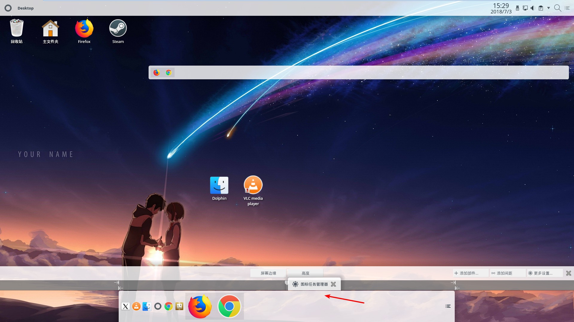
Task: Click the X launcher icon in the dock
Action: [x=126, y=306]
